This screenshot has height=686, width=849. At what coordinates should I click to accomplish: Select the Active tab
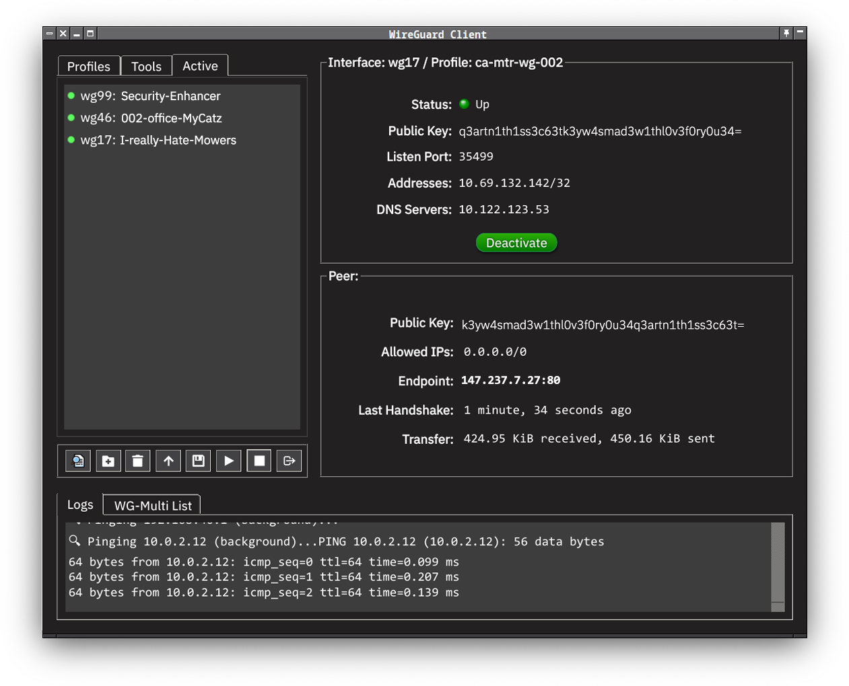[200, 66]
